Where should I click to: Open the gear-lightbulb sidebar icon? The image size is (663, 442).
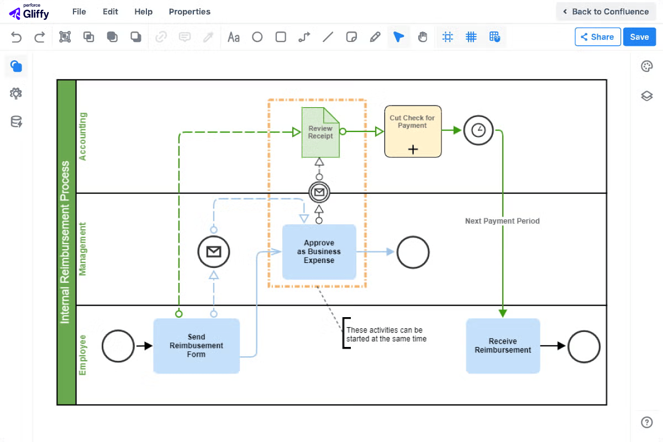pyautogui.click(x=16, y=93)
